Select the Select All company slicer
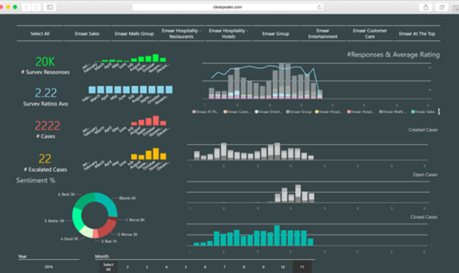This screenshot has width=459, height=273. click(40, 33)
